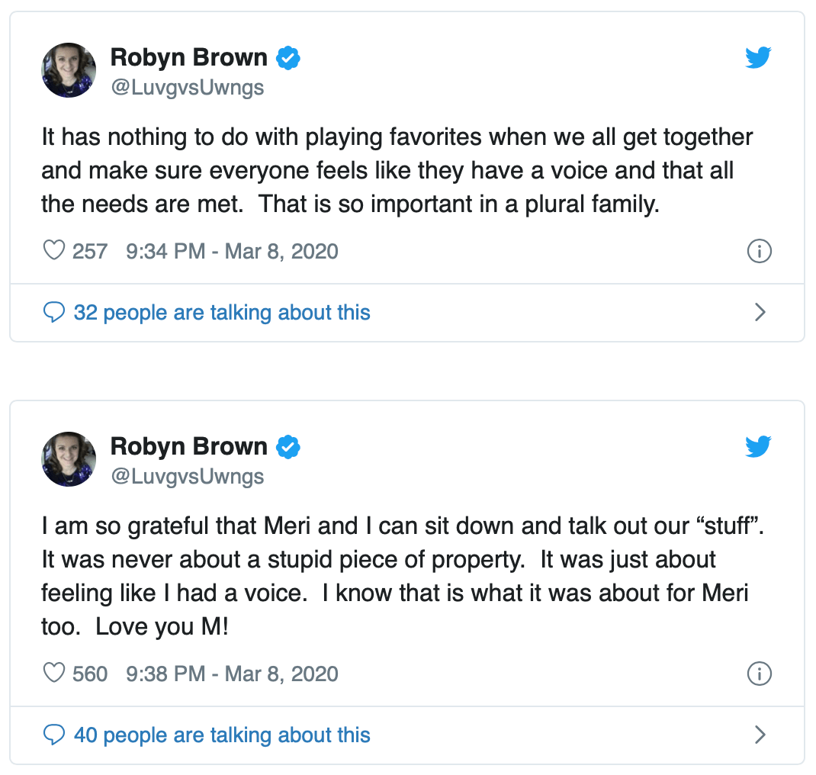Click Twitter bird icon on second tweet
The image size is (816, 775).
(x=758, y=447)
